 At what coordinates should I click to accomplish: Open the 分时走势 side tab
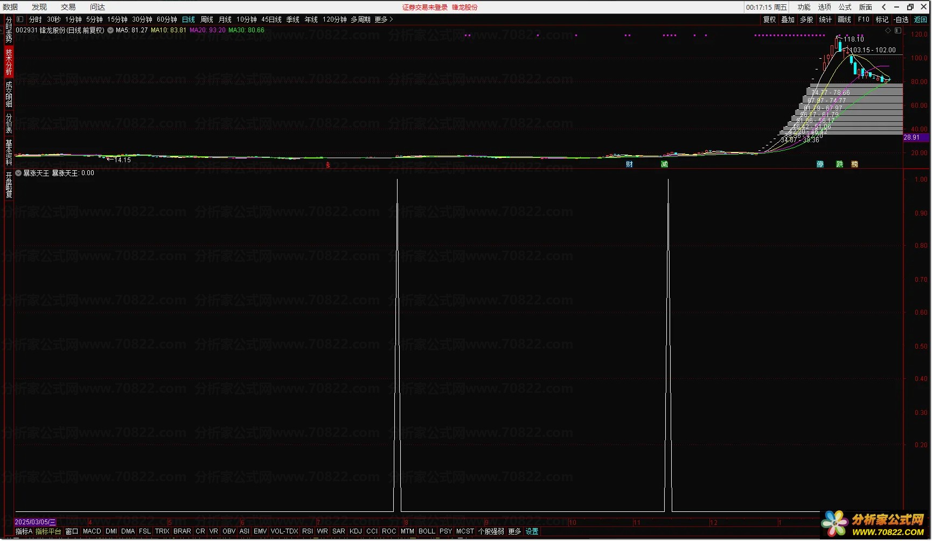pyautogui.click(x=9, y=30)
